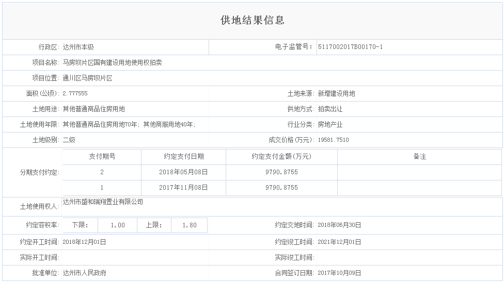The width and height of the screenshot is (504, 282).
Task: Click lower limit value 1.00
Action: (118, 225)
